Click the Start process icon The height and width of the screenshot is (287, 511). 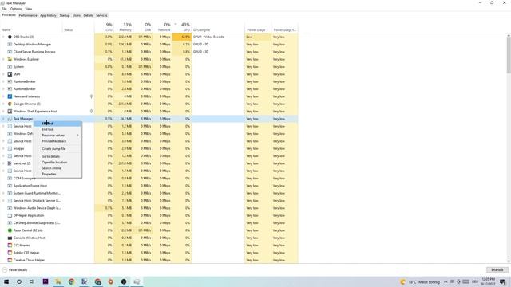10,74
